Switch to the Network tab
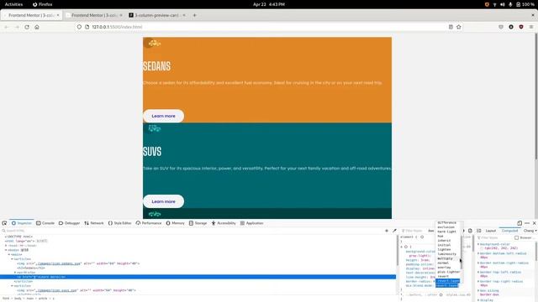This screenshot has width=538, height=302. click(94, 223)
